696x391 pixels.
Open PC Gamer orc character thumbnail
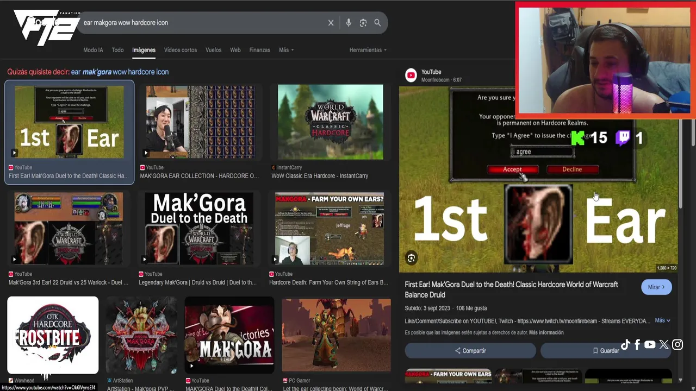pyautogui.click(x=336, y=335)
